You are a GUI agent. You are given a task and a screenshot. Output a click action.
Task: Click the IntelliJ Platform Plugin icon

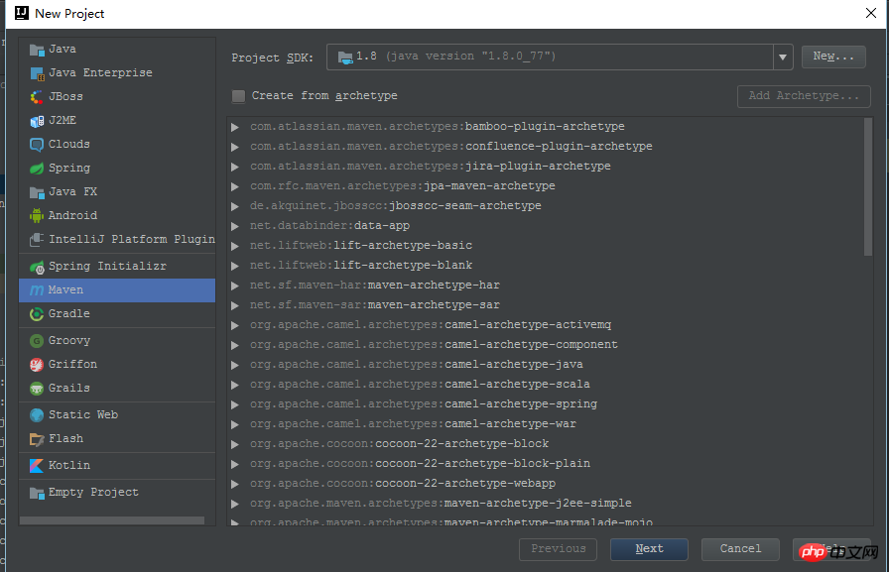pyautogui.click(x=37, y=240)
